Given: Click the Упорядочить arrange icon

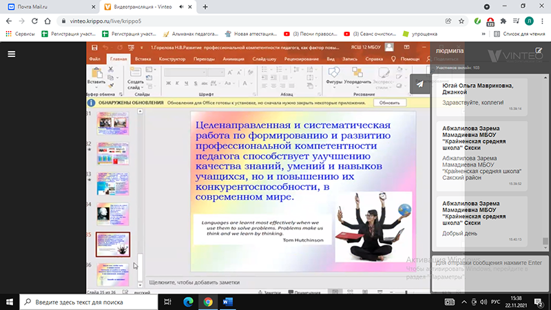Looking at the screenshot, I should (357, 72).
